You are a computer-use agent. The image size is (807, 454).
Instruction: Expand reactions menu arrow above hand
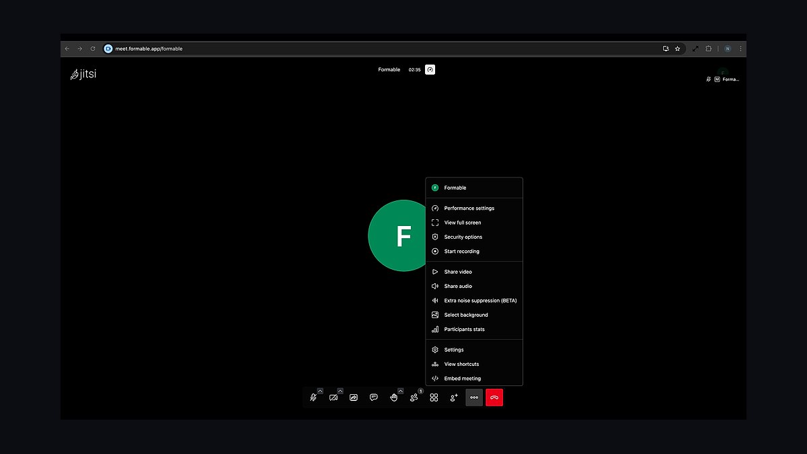[401, 391]
